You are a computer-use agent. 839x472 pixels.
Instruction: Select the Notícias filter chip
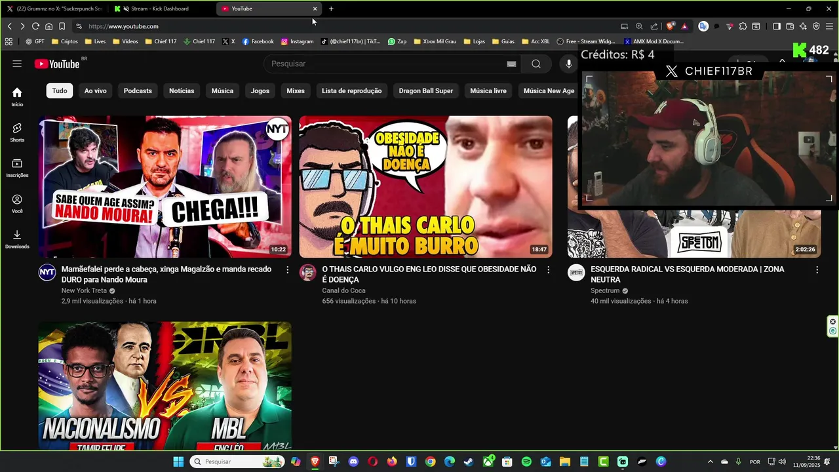coord(182,90)
